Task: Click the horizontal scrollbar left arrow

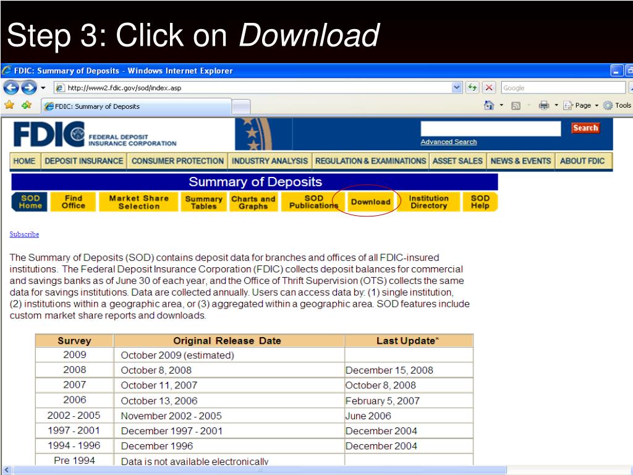Action: [6, 470]
